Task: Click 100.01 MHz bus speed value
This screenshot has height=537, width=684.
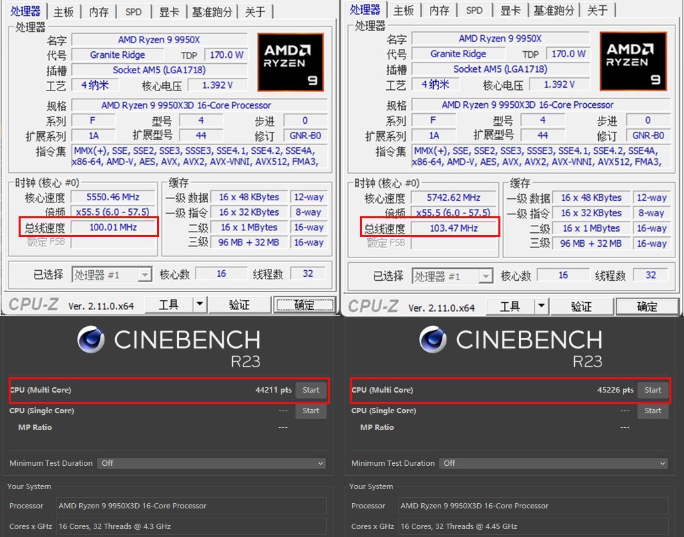Action: 112,228
